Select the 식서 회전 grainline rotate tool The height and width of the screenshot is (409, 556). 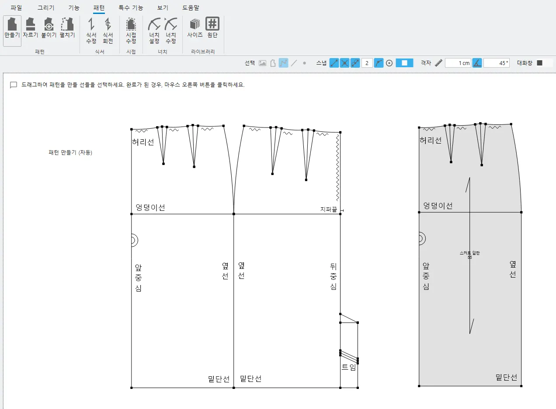coord(108,31)
